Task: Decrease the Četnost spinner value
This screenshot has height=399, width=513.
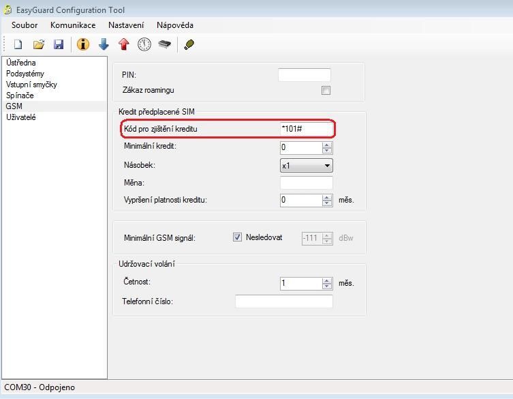Action: tap(328, 286)
